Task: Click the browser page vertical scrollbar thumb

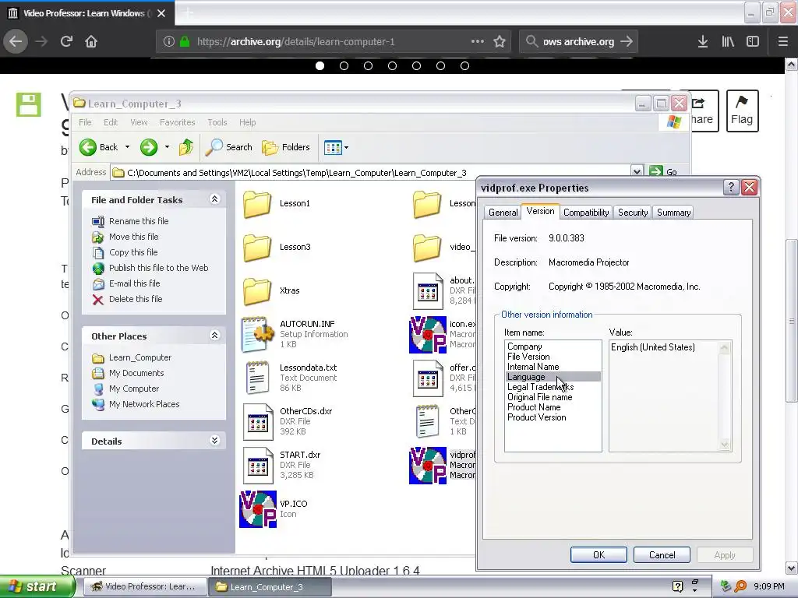Action: pyautogui.click(x=791, y=320)
